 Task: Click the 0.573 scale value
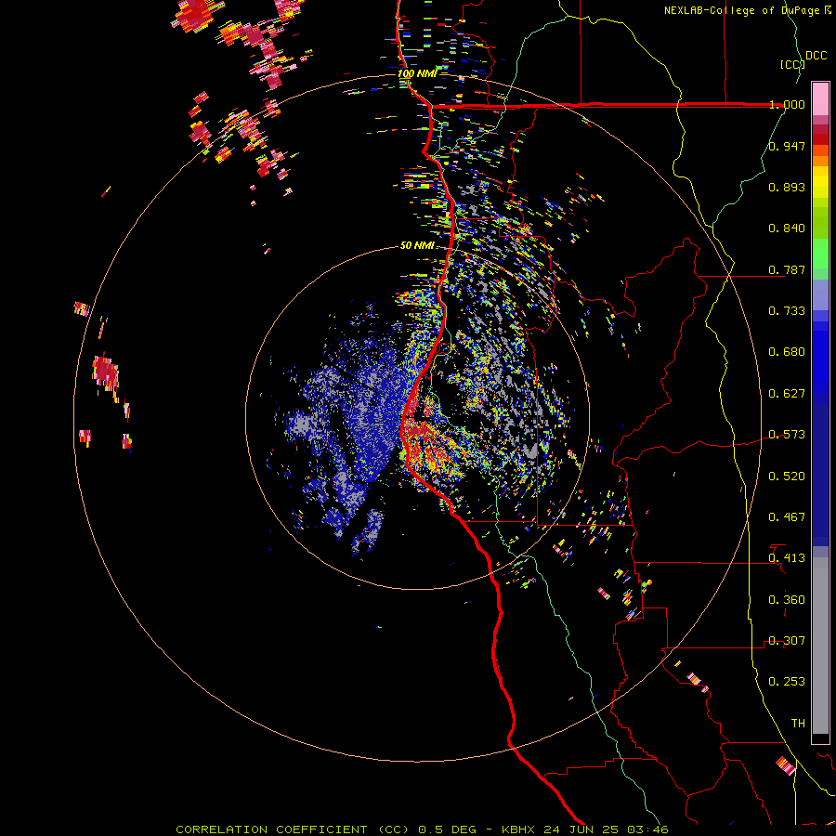[787, 434]
